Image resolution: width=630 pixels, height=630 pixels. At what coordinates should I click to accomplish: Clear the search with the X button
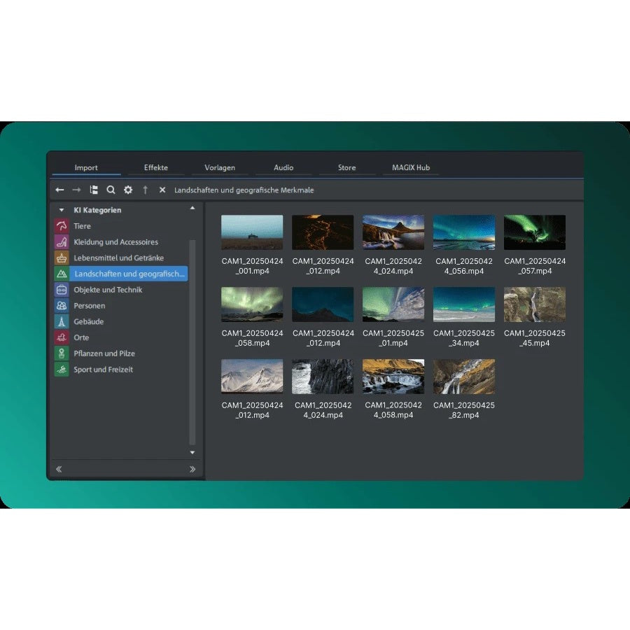(x=162, y=190)
